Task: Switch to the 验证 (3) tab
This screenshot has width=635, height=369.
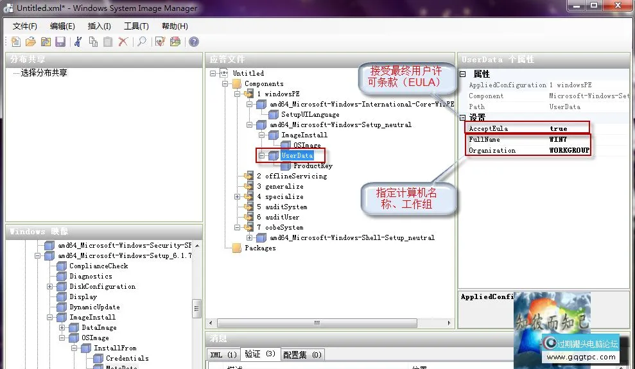Action: [260, 354]
